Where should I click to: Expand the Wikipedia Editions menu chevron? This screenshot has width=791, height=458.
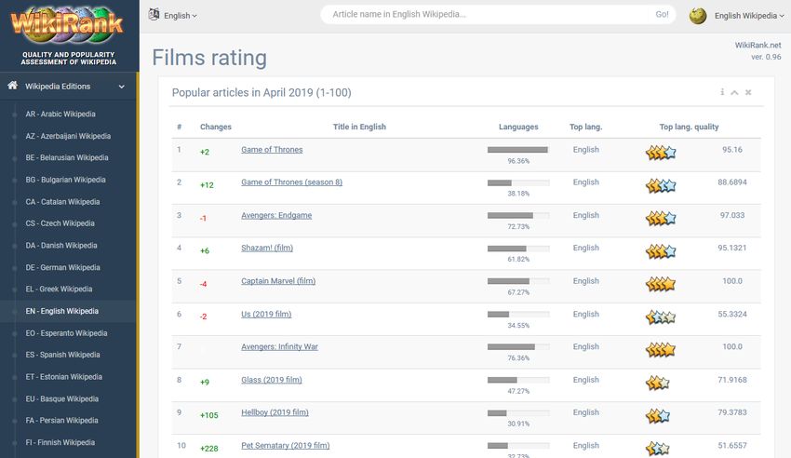click(x=122, y=87)
